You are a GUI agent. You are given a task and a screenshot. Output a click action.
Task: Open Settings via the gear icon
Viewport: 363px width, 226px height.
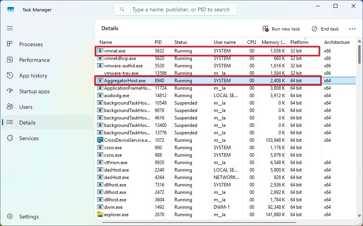click(x=10, y=216)
